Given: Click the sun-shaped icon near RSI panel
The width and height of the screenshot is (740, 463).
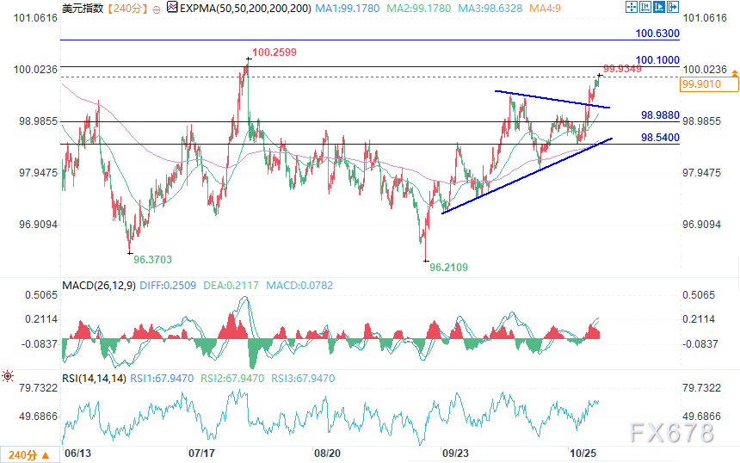Looking at the screenshot, I should click(7, 376).
